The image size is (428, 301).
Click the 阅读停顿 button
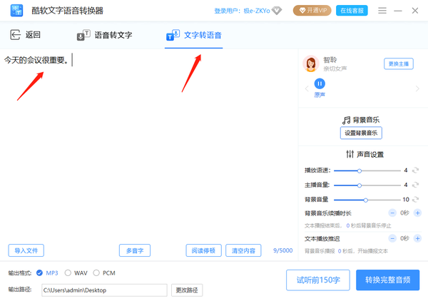click(x=203, y=250)
